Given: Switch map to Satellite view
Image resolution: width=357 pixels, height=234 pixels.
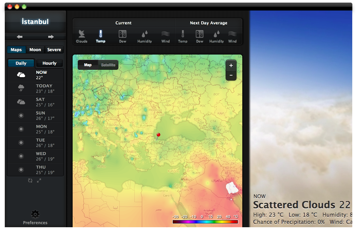Looking at the screenshot, I should pyautogui.click(x=108, y=65).
